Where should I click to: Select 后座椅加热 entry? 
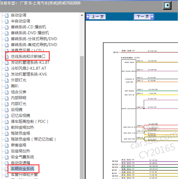(21, 151)
